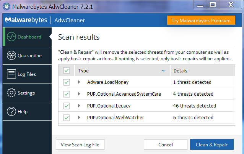Click Try Malwarebytes Premium button
The height and width of the screenshot is (154, 244).
click(201, 20)
